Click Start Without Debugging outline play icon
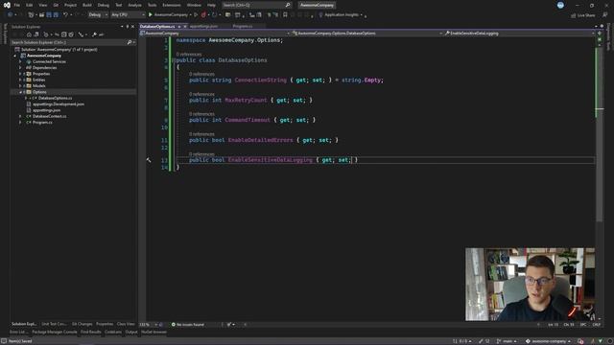The height and width of the screenshot is (345, 614). point(196,15)
